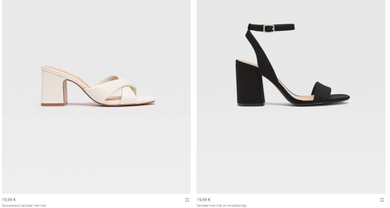Click the black sandal's ankle strap

coord(271,27)
